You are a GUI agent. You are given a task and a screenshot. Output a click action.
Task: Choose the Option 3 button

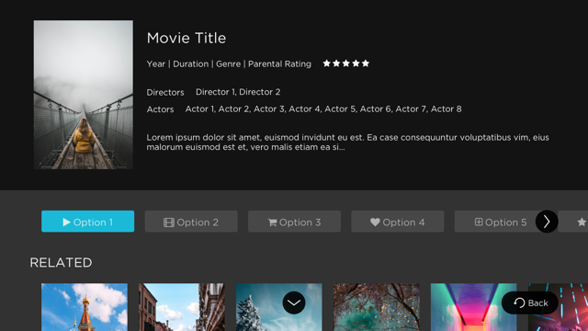pos(294,222)
